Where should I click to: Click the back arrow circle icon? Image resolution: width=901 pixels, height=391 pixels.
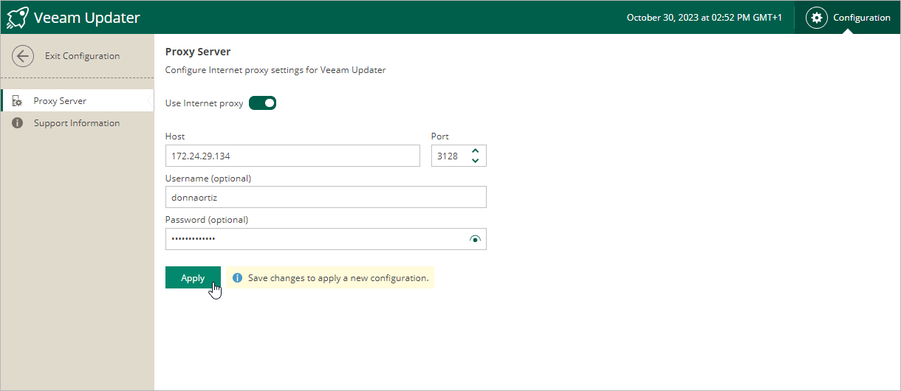[x=23, y=56]
